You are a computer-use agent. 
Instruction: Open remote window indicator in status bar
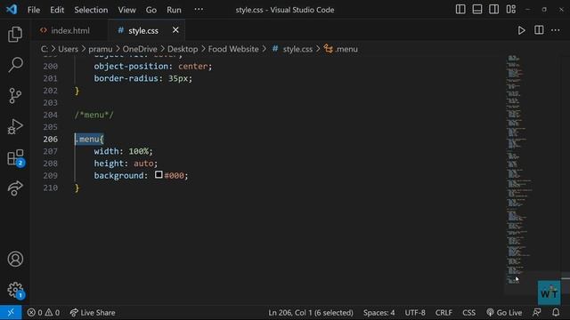coord(11,312)
